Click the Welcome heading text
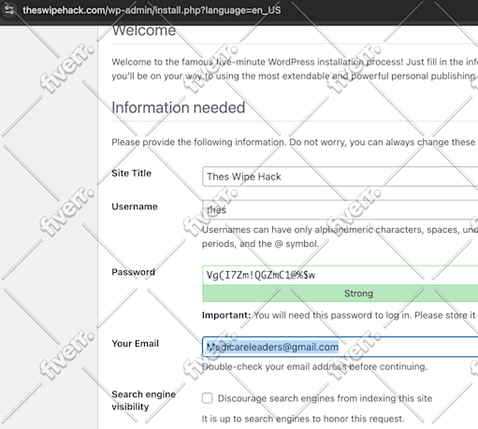 (x=144, y=31)
